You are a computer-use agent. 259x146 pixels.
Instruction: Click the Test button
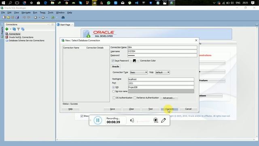(x=151, y=109)
